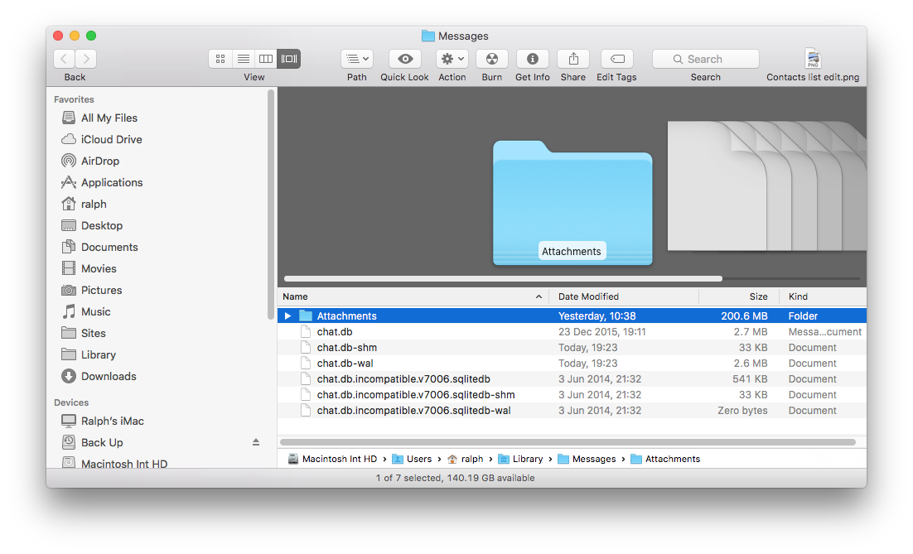Click Users in the path bar
913x554 pixels.
coord(413,459)
